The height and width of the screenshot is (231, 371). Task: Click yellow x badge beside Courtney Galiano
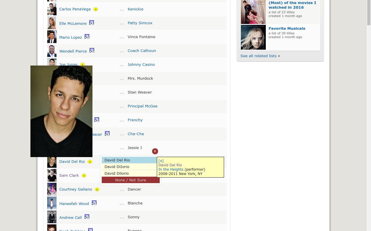point(97,189)
